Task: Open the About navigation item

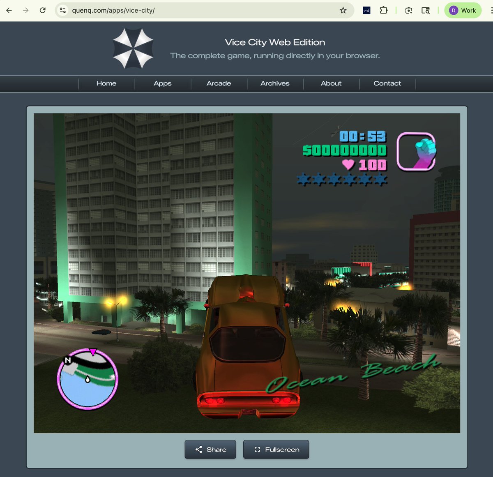Action: tap(331, 83)
